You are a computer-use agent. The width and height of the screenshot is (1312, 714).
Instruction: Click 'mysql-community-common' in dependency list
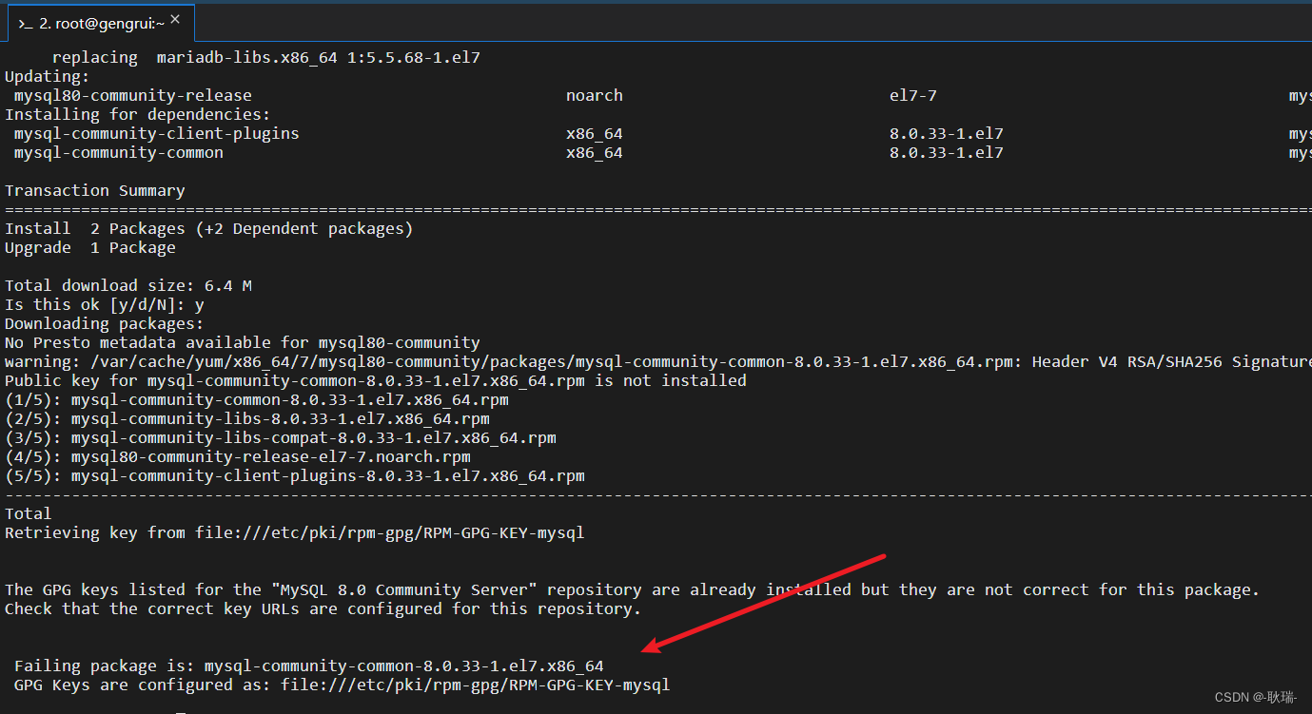pyautogui.click(x=119, y=153)
